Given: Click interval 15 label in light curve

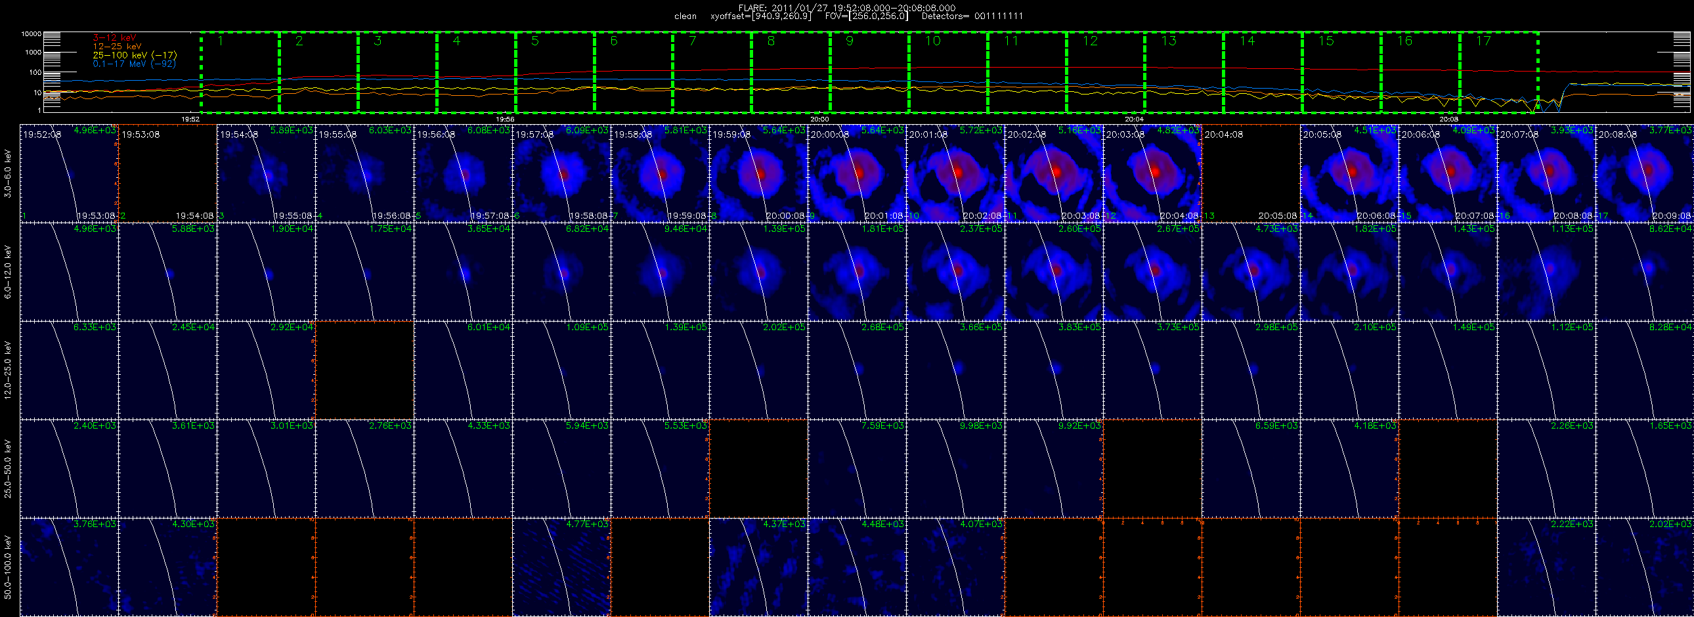Looking at the screenshot, I should point(1326,41).
